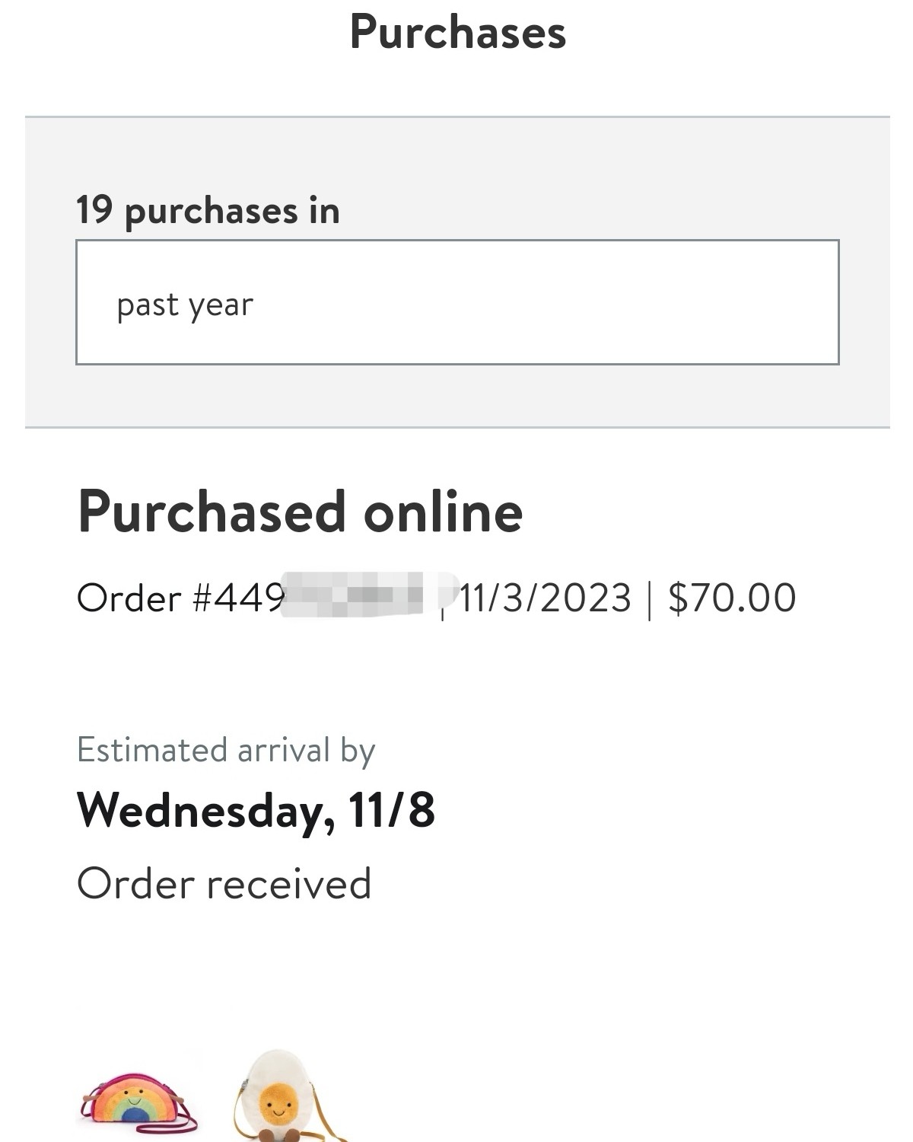
Task: Click the $70.00 order total
Action: point(732,598)
